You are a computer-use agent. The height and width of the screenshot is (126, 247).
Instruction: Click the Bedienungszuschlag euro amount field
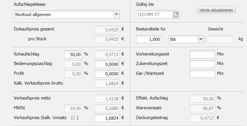pyautogui.click(x=107, y=64)
